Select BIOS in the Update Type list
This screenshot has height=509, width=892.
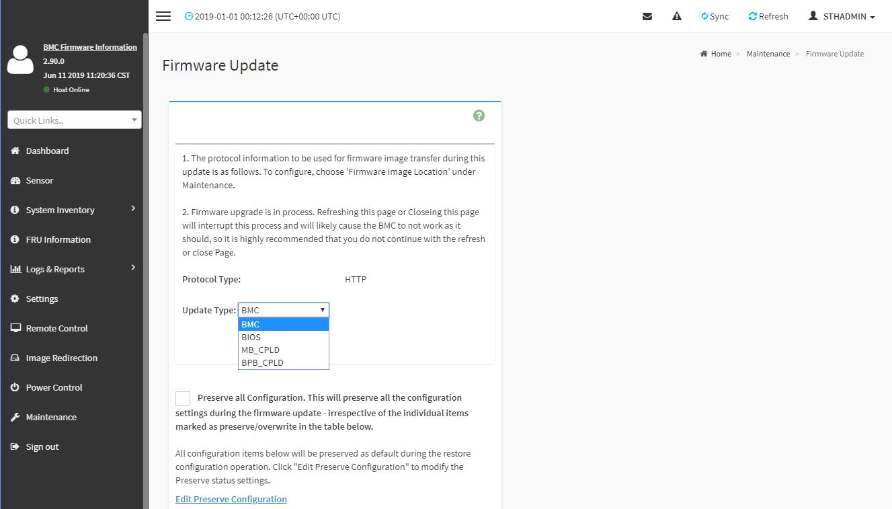pos(251,337)
